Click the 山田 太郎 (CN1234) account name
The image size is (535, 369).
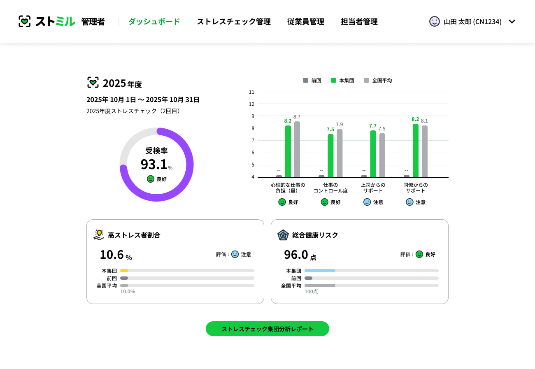pyautogui.click(x=473, y=21)
